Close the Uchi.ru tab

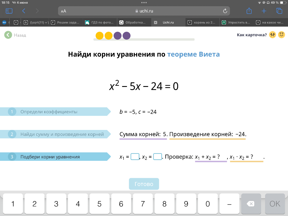pos(155,23)
